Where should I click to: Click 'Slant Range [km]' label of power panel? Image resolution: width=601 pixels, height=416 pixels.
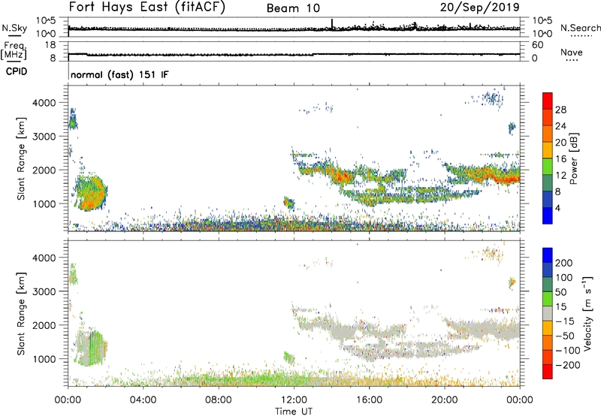click(21, 158)
